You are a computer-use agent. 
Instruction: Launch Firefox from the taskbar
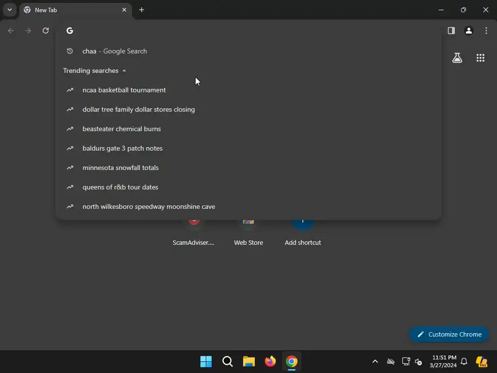[270, 361]
